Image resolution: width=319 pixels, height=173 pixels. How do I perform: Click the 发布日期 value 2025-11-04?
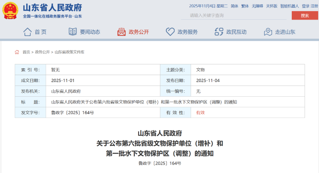click(x=208, y=81)
